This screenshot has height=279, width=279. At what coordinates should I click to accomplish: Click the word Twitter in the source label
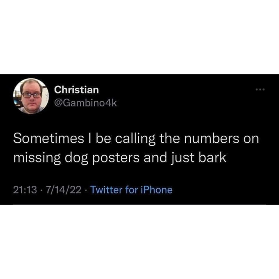107,190
